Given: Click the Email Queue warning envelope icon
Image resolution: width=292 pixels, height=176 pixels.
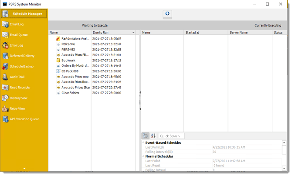Looking at the screenshot, I should pyautogui.click(x=5, y=35).
